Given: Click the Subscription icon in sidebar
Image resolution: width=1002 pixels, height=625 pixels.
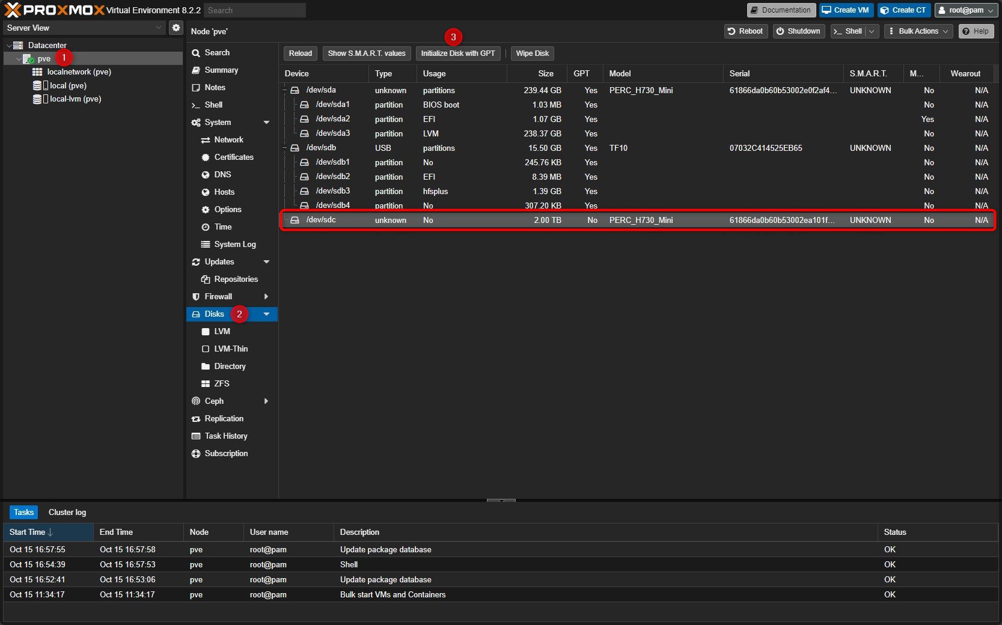Looking at the screenshot, I should pyautogui.click(x=196, y=454).
